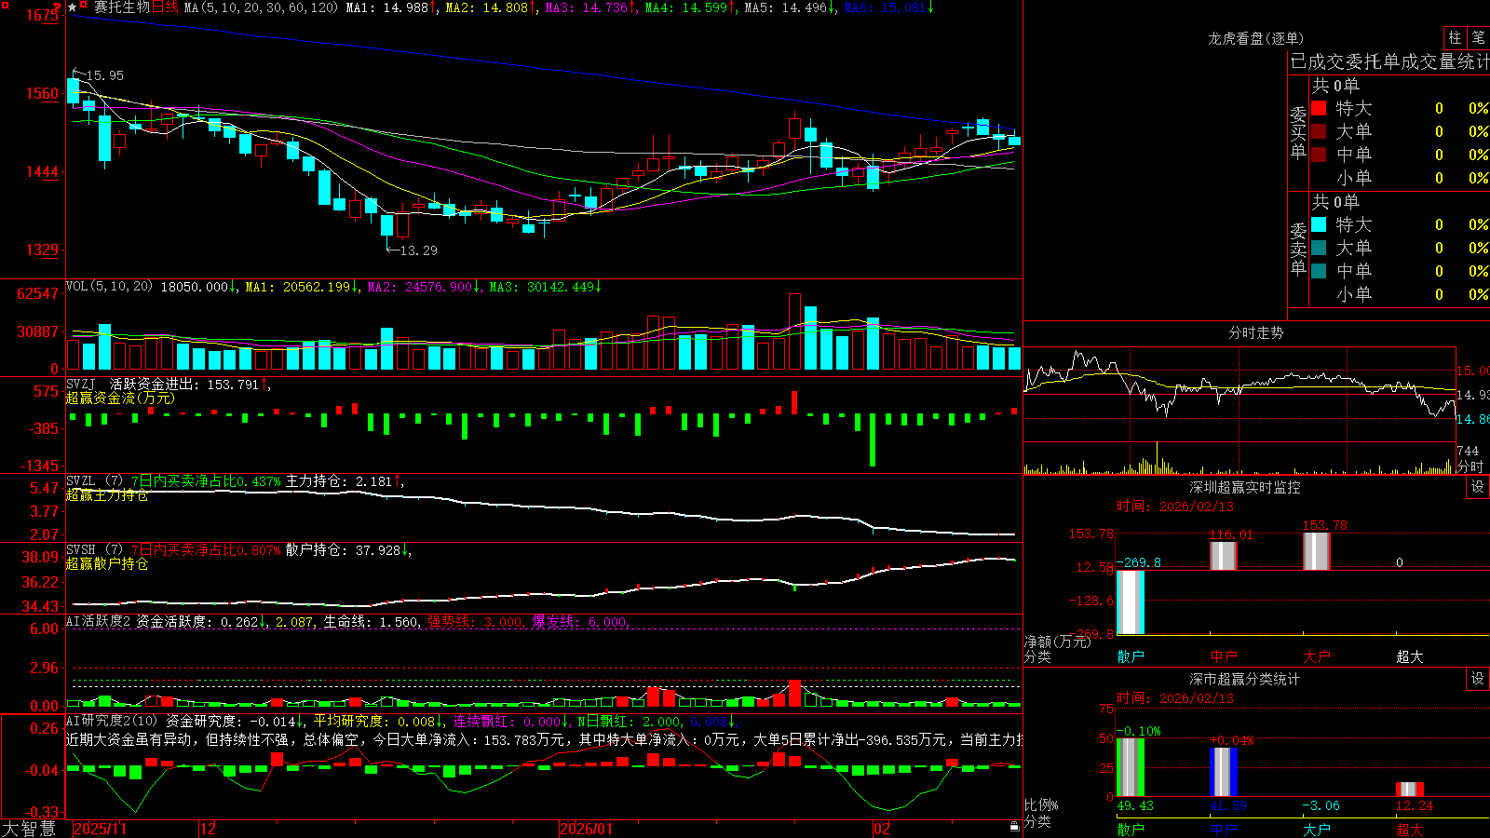The width and height of the screenshot is (1490, 838).
Task: Click the dark red 大单 buy-order swatch
Action: [x=1319, y=131]
